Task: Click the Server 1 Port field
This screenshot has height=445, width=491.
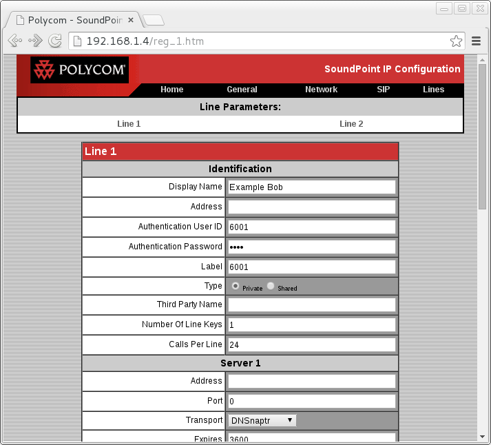Action: click(312, 401)
